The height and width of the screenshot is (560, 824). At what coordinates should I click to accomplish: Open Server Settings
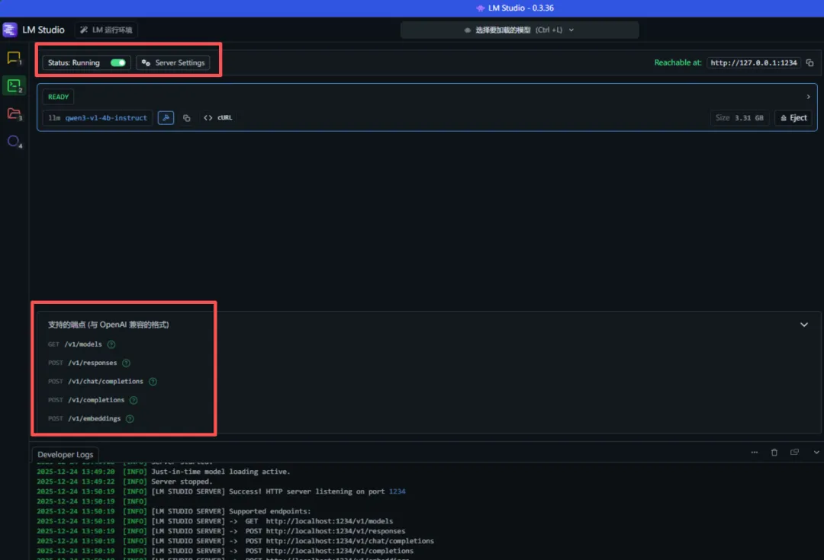pos(173,62)
